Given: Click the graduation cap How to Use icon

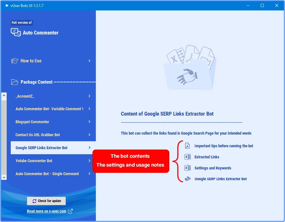Looking at the screenshot, I should click(x=15, y=61).
